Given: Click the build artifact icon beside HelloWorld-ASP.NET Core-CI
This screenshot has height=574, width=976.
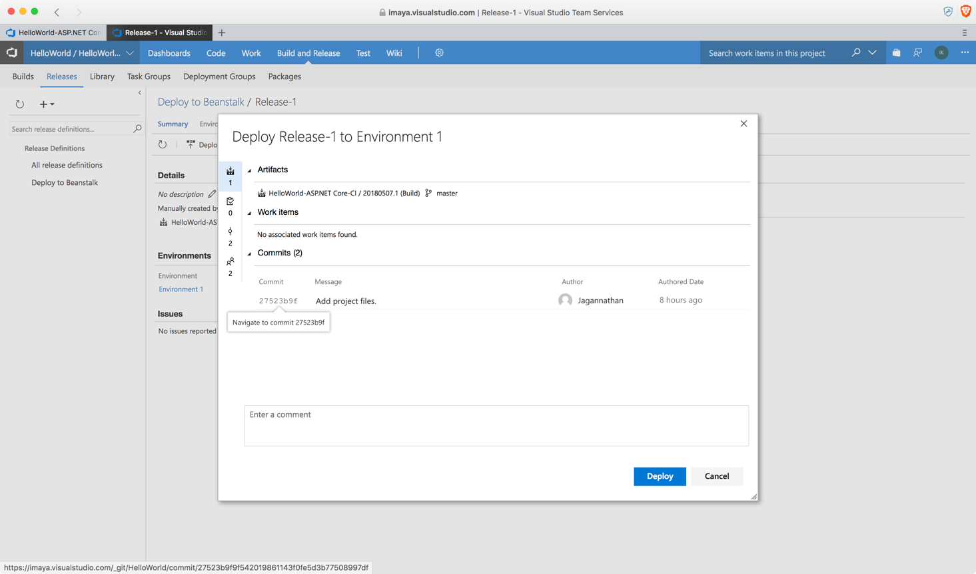Looking at the screenshot, I should click(262, 193).
